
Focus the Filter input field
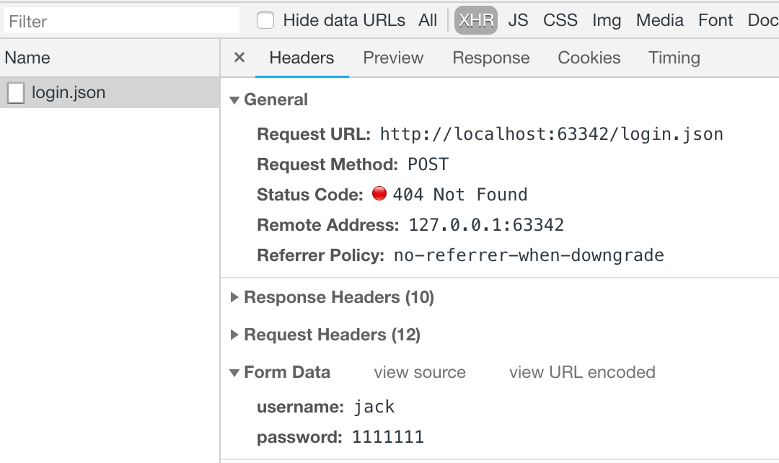pos(121,21)
